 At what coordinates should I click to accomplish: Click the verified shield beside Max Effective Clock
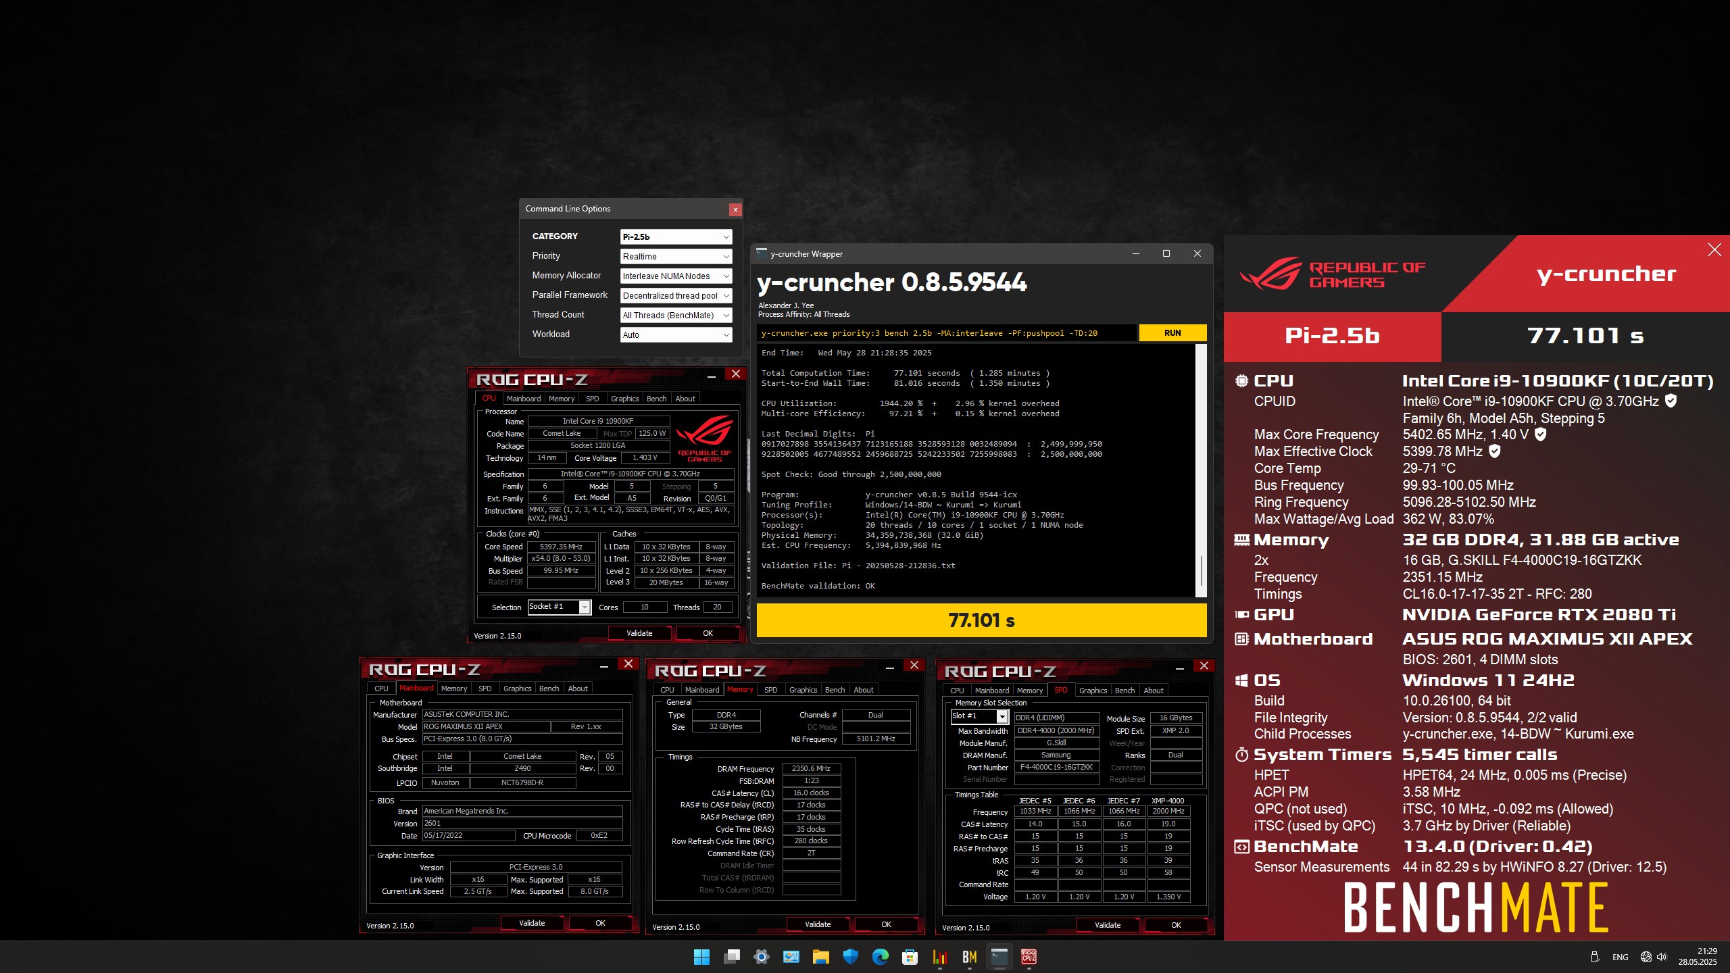(1495, 451)
